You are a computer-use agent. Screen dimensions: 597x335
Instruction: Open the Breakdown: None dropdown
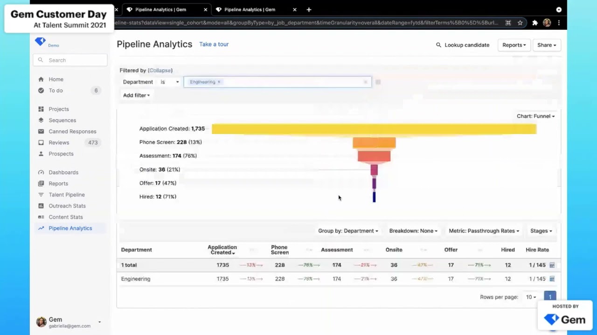413,231
